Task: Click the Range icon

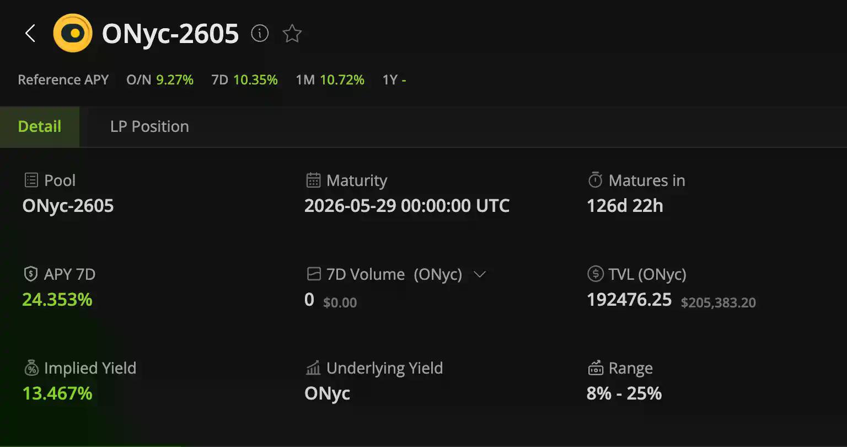Action: 596,368
